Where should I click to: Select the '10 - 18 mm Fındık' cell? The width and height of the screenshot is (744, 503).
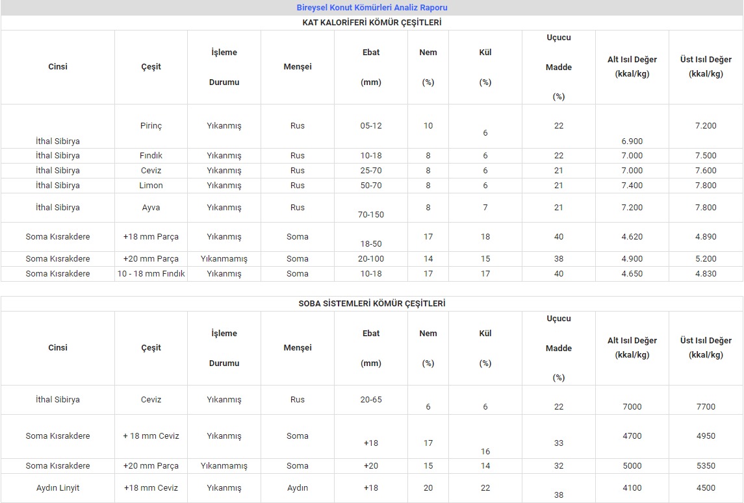click(x=151, y=273)
